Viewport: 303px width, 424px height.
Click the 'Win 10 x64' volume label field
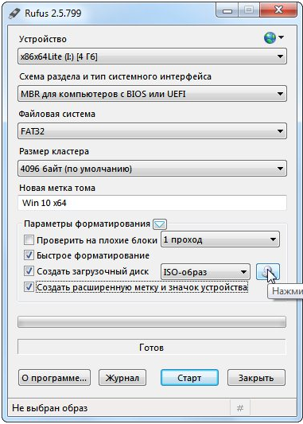pos(152,203)
